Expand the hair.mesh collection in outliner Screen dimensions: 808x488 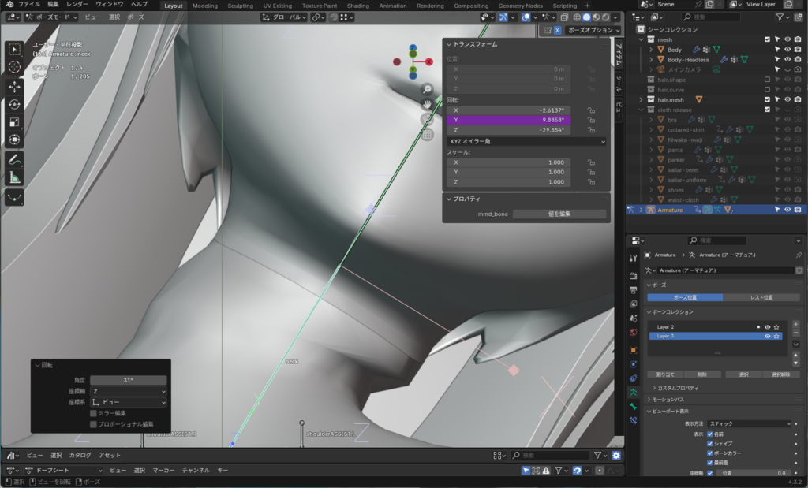[640, 100]
